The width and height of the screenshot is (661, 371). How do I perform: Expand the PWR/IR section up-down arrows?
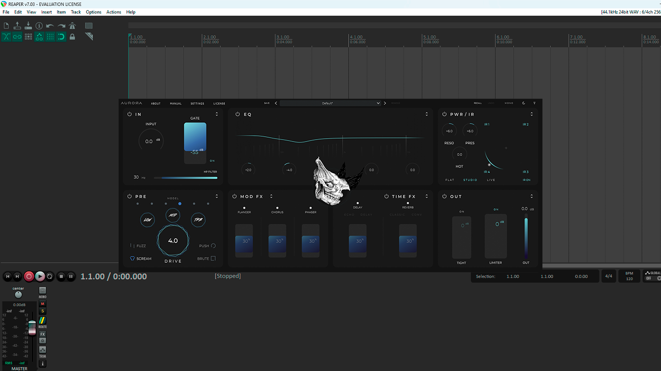click(532, 114)
